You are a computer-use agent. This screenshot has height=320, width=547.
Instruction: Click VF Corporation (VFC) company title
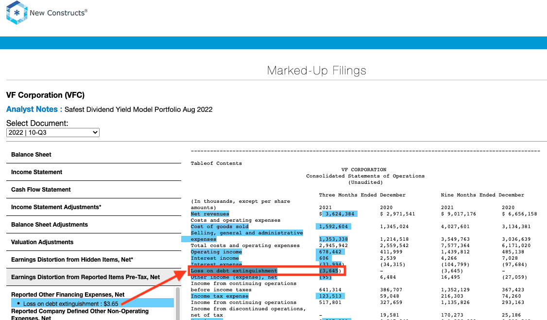45,95
